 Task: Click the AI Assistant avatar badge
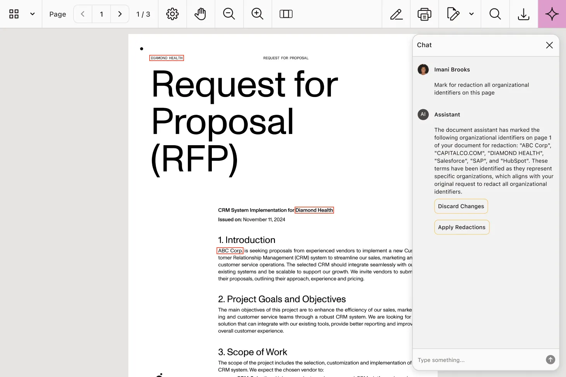[423, 114]
